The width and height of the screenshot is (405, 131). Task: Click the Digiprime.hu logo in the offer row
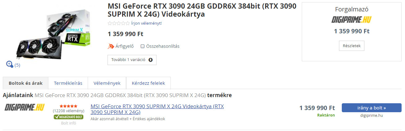[24, 107]
